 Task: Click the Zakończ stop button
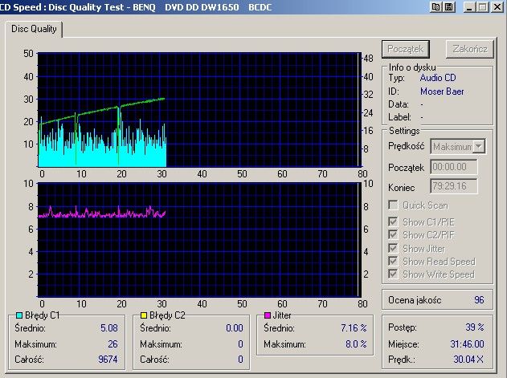[470, 49]
